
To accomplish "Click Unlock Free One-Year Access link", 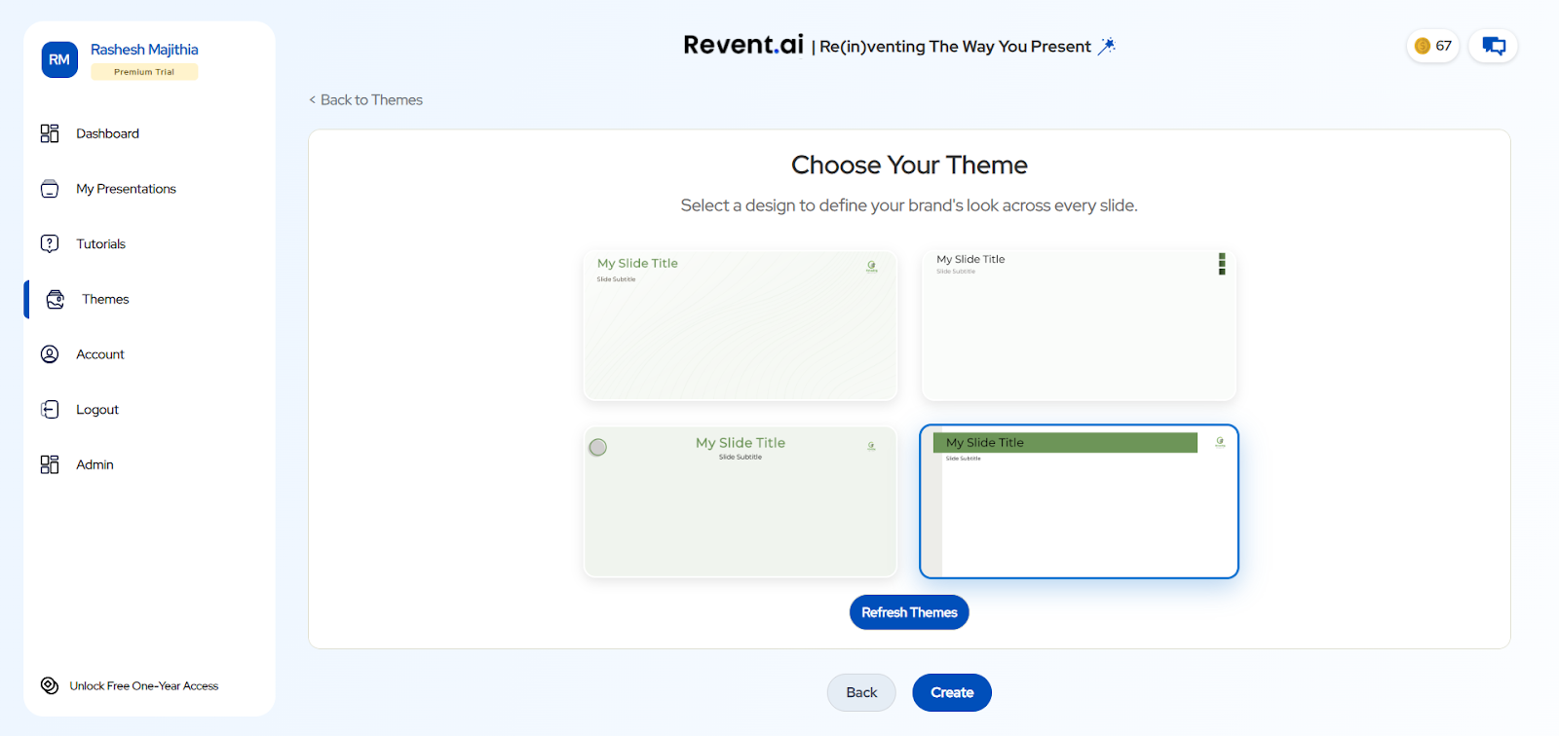I will point(144,685).
